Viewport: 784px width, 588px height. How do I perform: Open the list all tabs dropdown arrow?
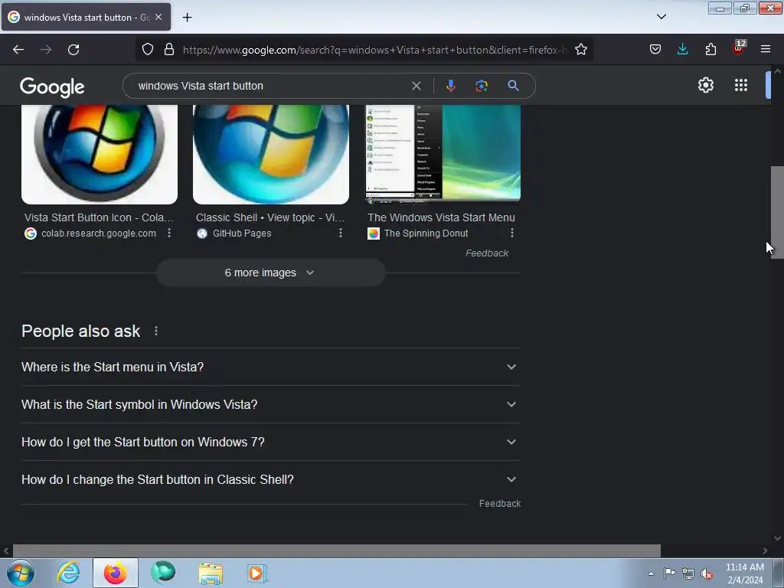pyautogui.click(x=661, y=17)
